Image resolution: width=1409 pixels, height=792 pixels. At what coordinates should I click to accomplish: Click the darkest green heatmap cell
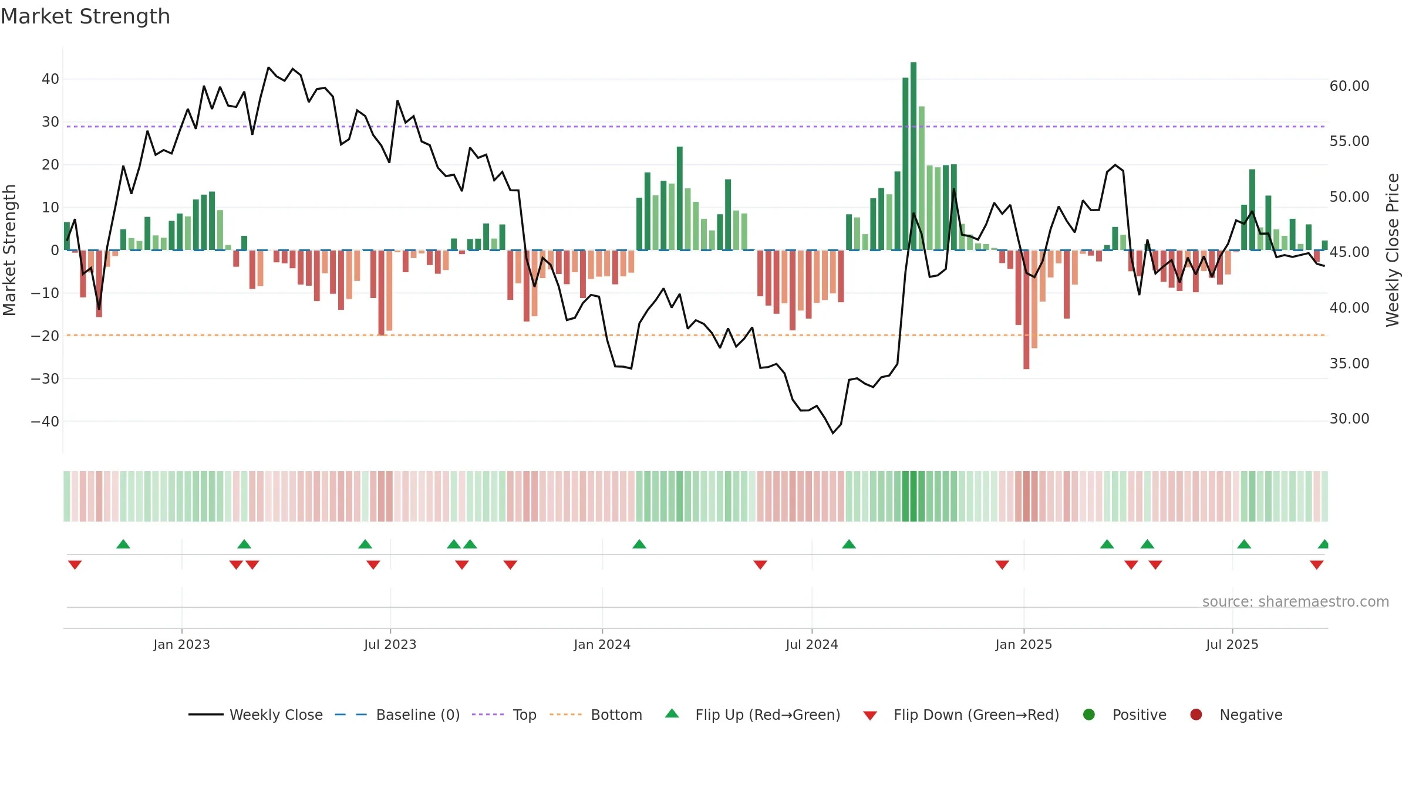pos(914,496)
